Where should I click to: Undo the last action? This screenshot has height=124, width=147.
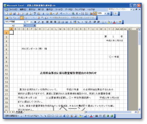[61, 14]
